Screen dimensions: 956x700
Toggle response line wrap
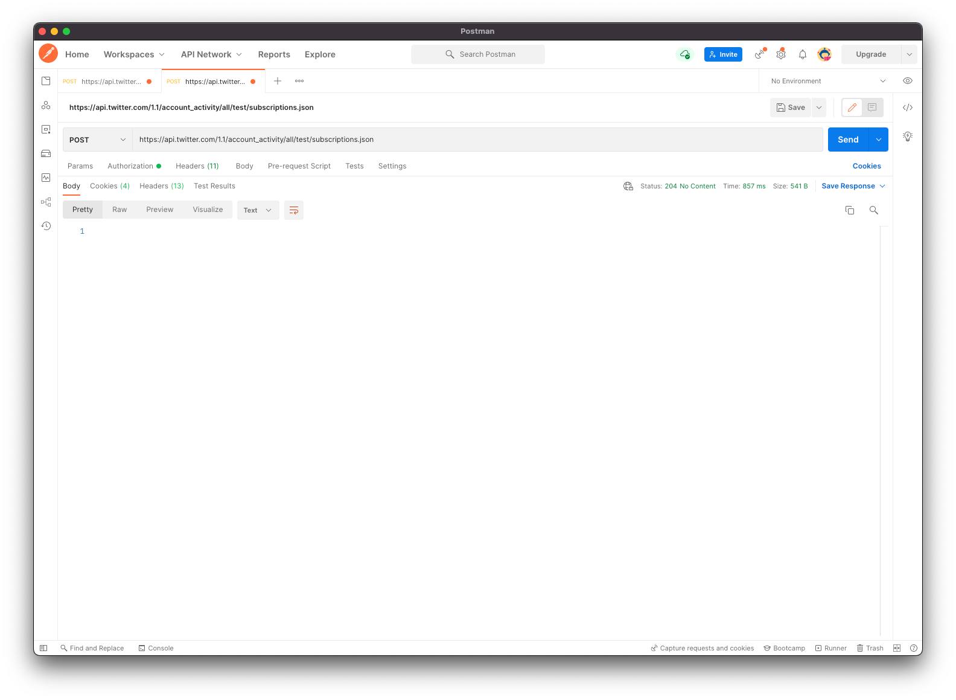point(294,210)
